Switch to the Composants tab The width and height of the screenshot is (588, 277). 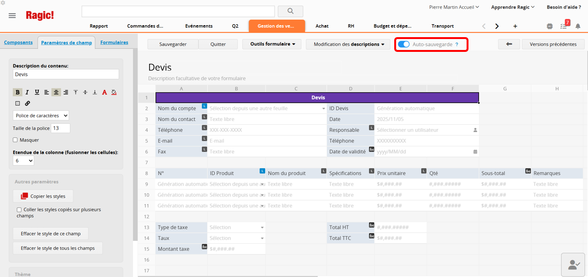(x=18, y=42)
